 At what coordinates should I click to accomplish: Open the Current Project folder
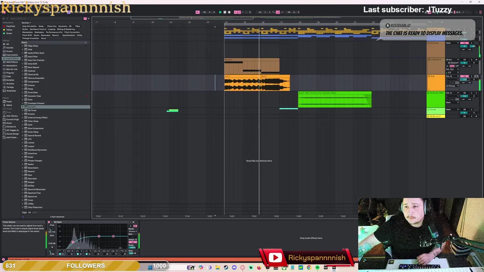[11, 119]
